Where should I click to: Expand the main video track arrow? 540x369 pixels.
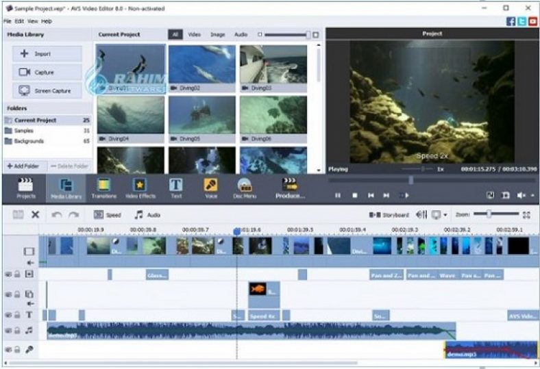tap(30, 262)
